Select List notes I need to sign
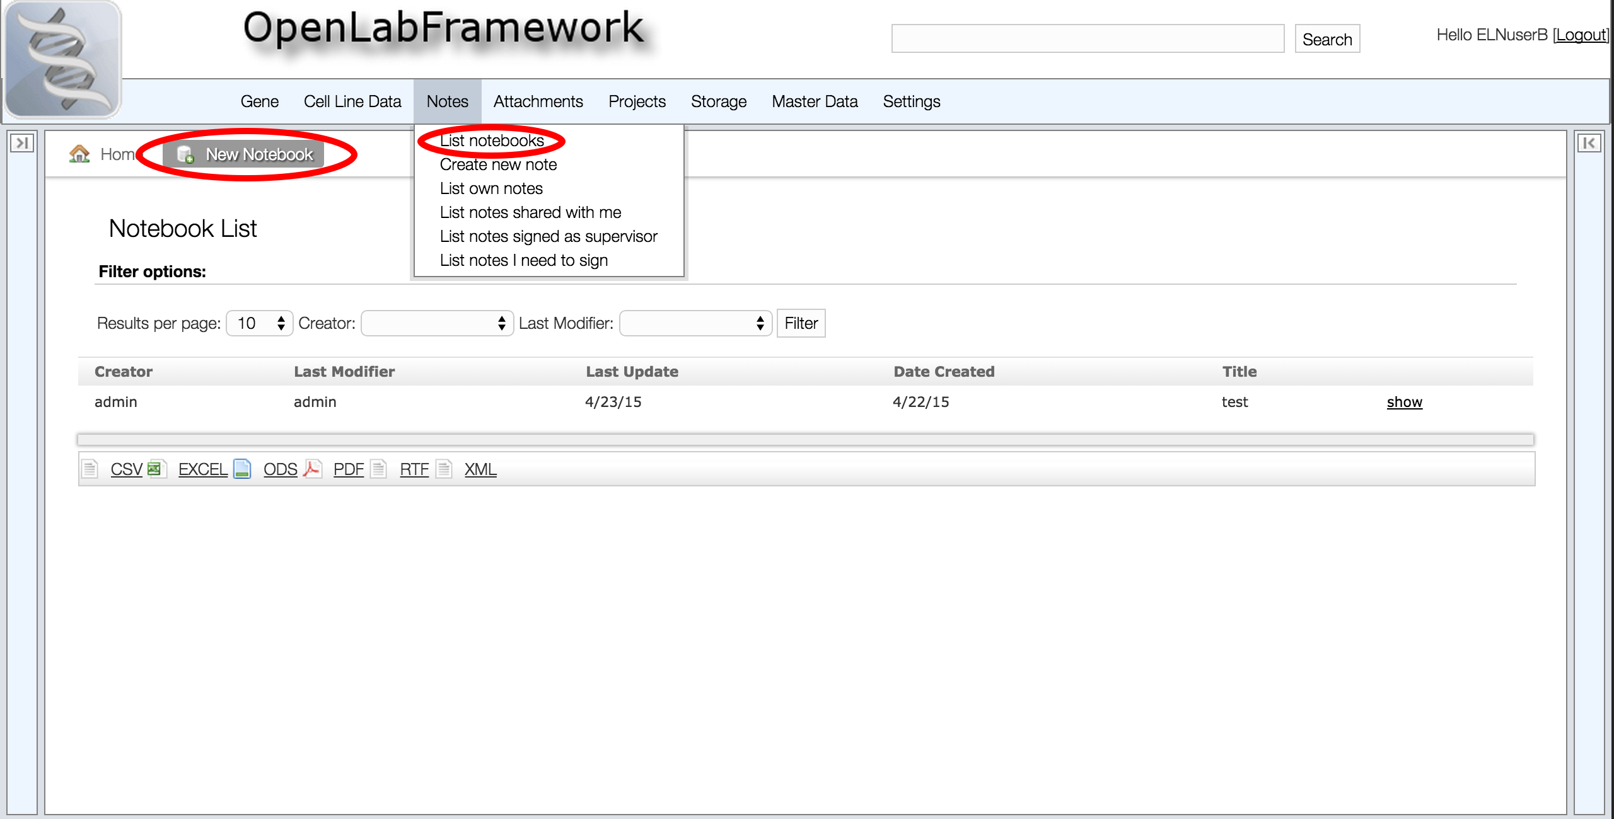Screen dimensions: 1614x819 pyautogui.click(x=523, y=260)
